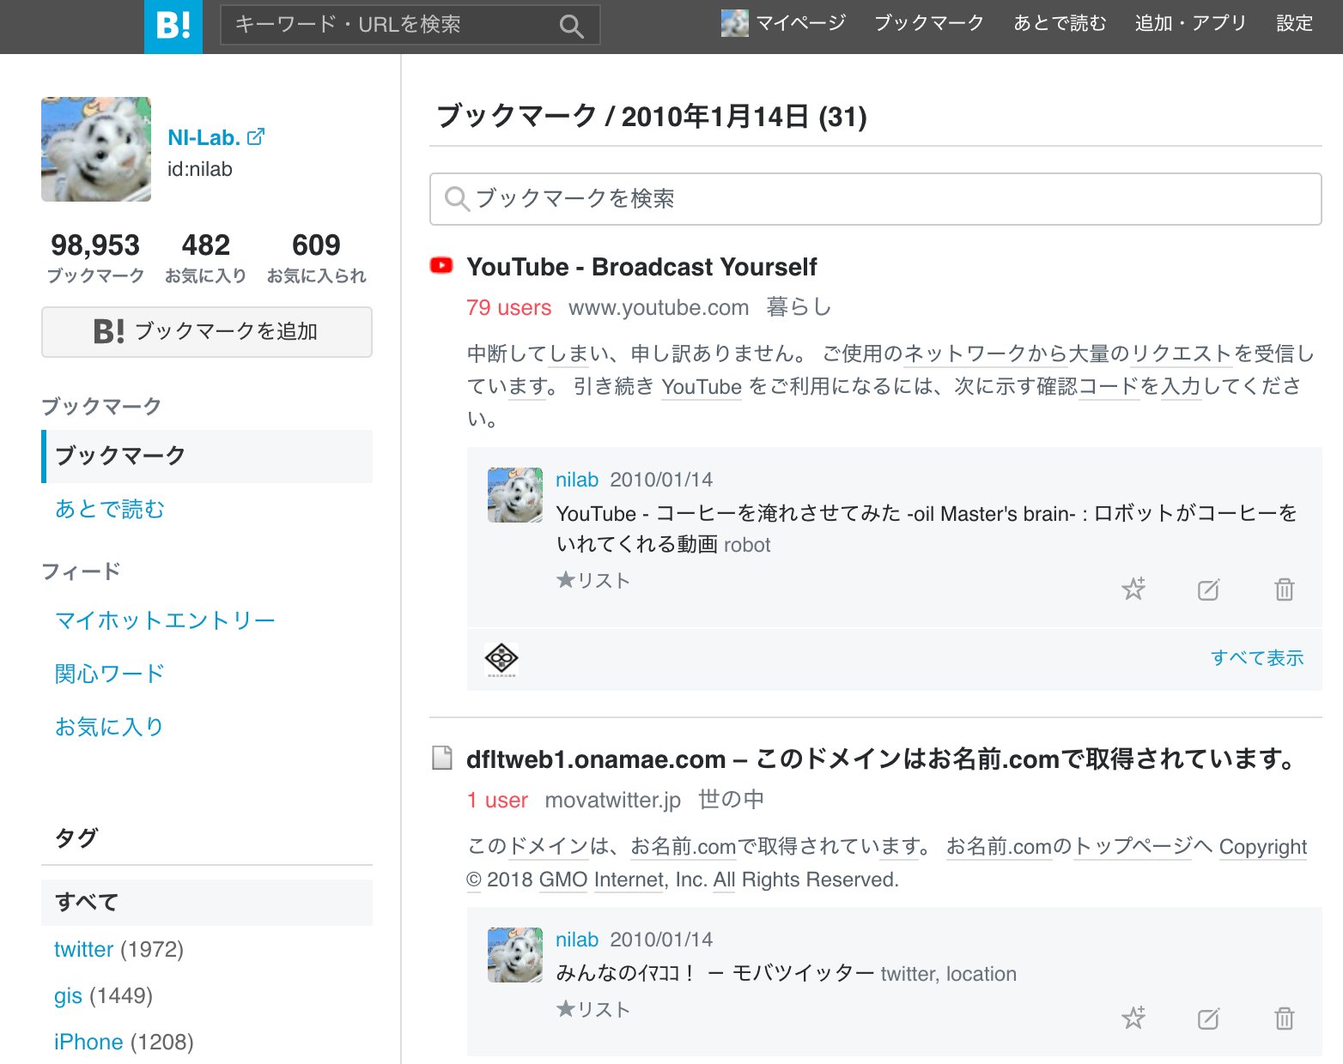
Task: Click the large tiger profile picture
Action: point(96,149)
